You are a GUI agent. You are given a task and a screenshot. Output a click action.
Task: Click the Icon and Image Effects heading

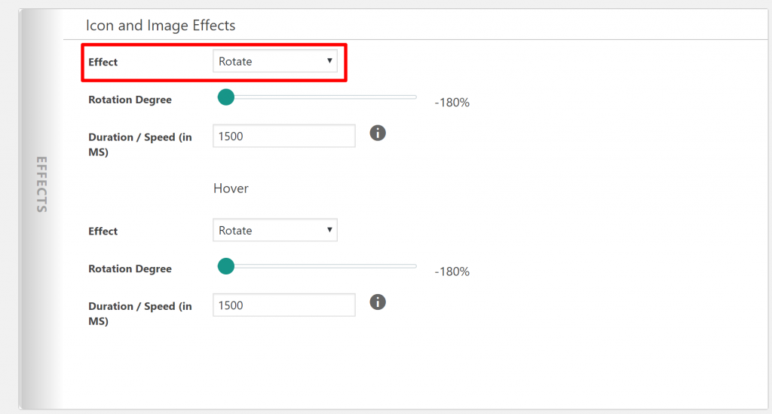[161, 25]
